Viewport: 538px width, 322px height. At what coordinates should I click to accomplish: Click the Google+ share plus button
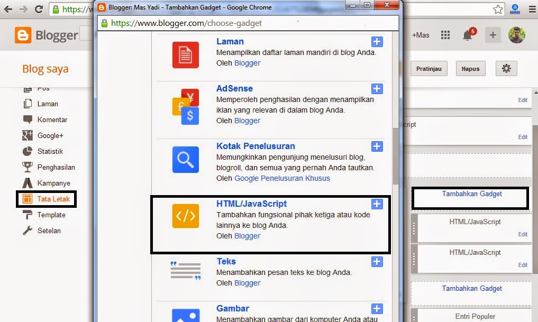(493, 35)
